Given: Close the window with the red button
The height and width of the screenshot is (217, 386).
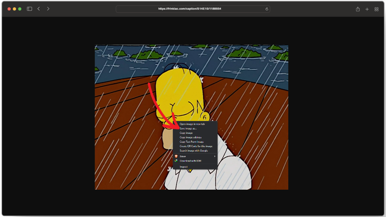Looking at the screenshot, I should [9, 9].
